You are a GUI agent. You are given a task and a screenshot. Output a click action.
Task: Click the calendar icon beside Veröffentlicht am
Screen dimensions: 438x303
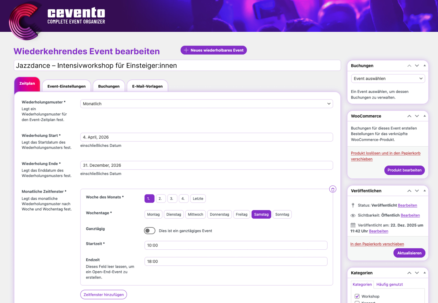coord(353,225)
